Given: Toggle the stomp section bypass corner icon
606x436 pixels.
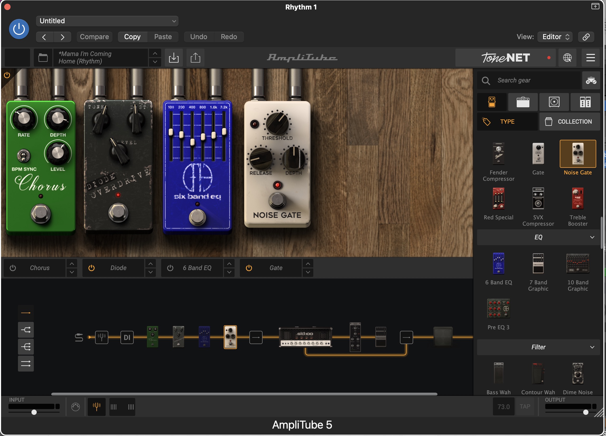Looking at the screenshot, I should tap(7, 75).
